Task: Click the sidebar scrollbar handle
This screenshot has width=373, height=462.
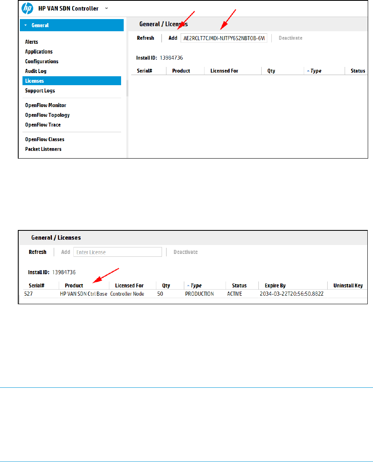Action: tap(128, 88)
